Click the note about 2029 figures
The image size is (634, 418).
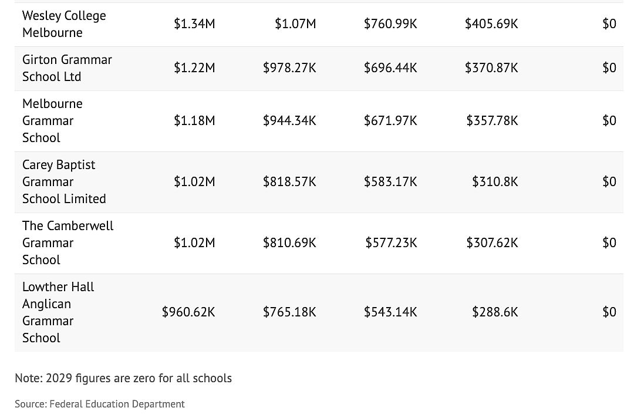(x=123, y=379)
